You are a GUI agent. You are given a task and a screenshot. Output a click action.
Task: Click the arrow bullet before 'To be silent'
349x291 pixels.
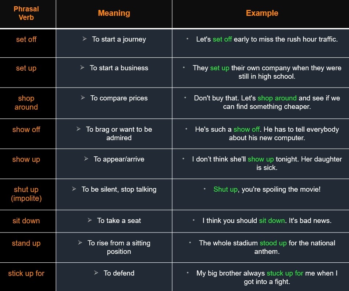(x=74, y=189)
